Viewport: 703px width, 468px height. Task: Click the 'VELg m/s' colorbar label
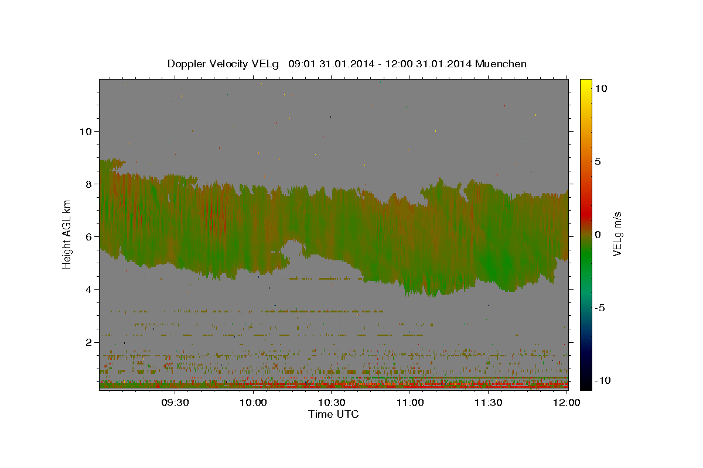(617, 235)
